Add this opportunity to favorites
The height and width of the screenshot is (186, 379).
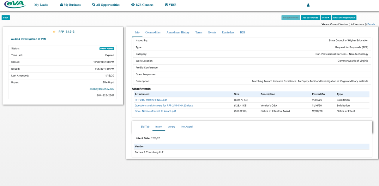[310, 18]
